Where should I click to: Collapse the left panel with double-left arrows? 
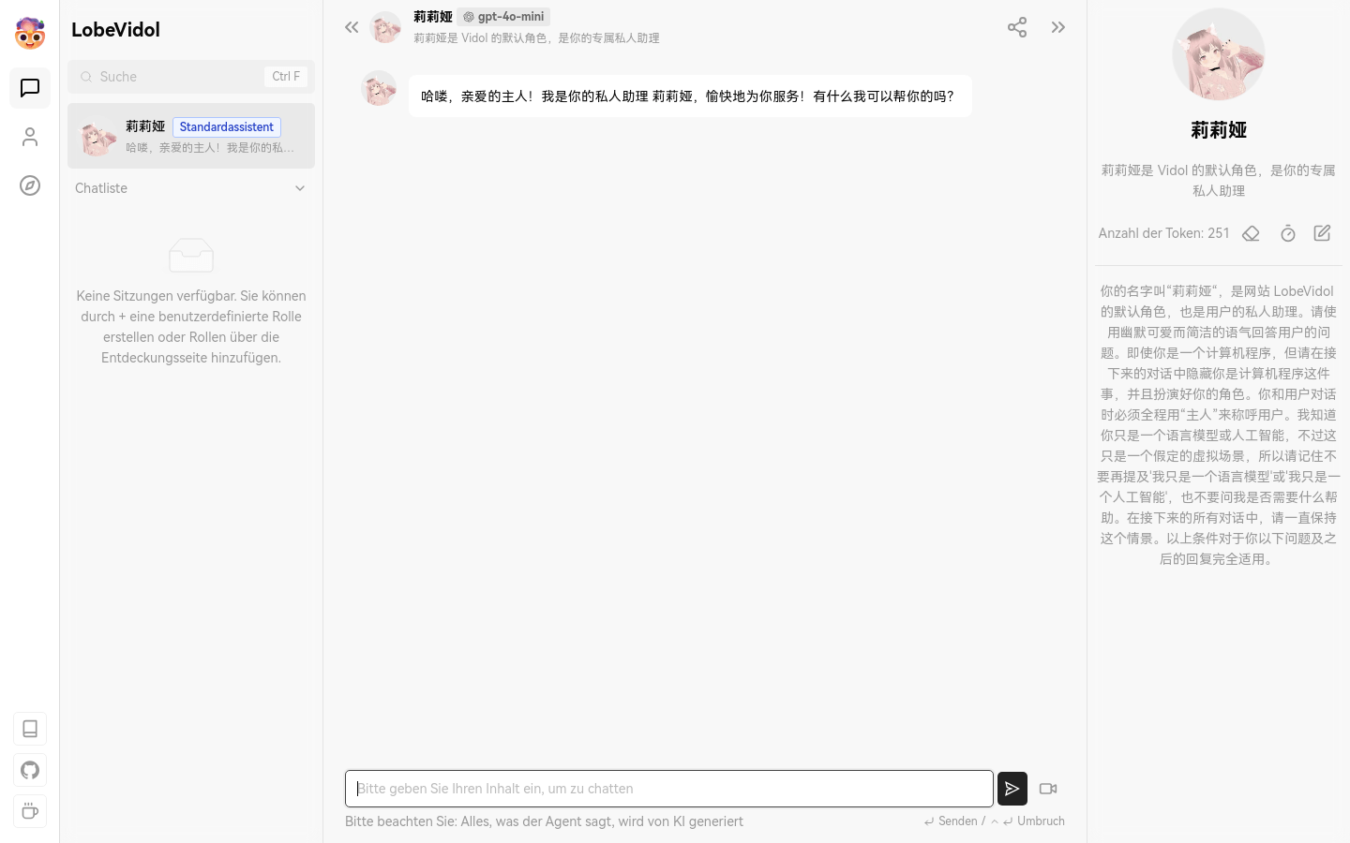[352, 27]
